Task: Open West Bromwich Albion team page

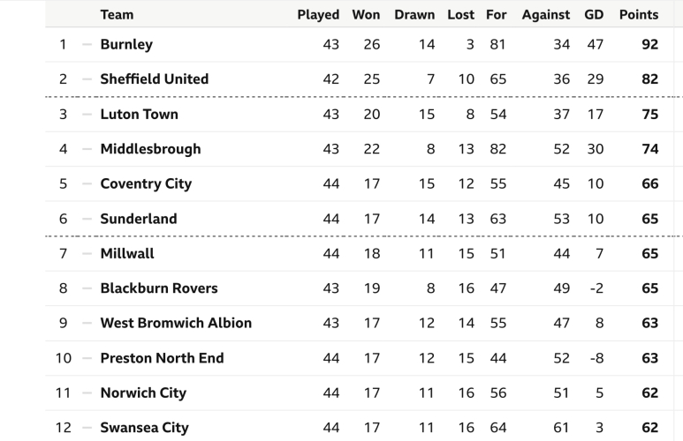Action: click(x=176, y=323)
